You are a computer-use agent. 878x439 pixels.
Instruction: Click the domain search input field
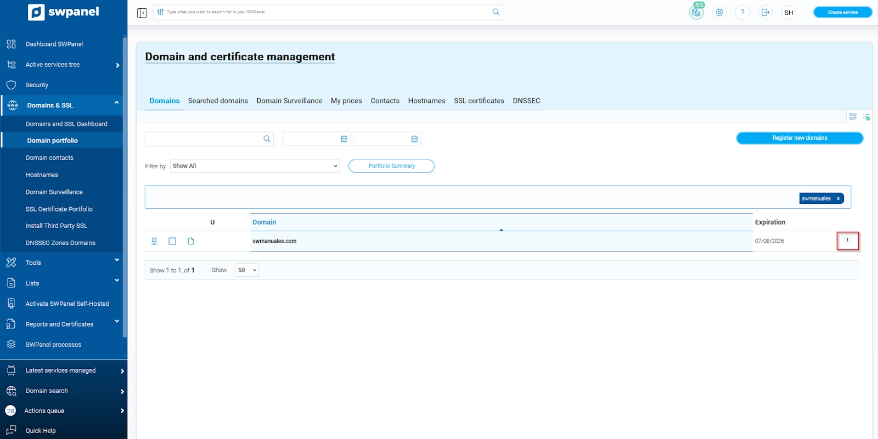203,139
